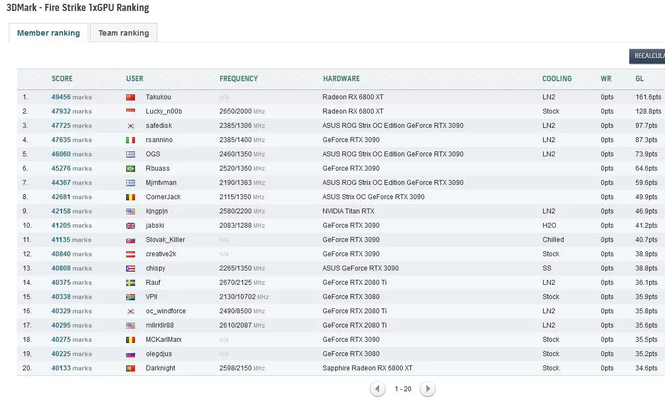Go to the next page arrow

coord(427,389)
